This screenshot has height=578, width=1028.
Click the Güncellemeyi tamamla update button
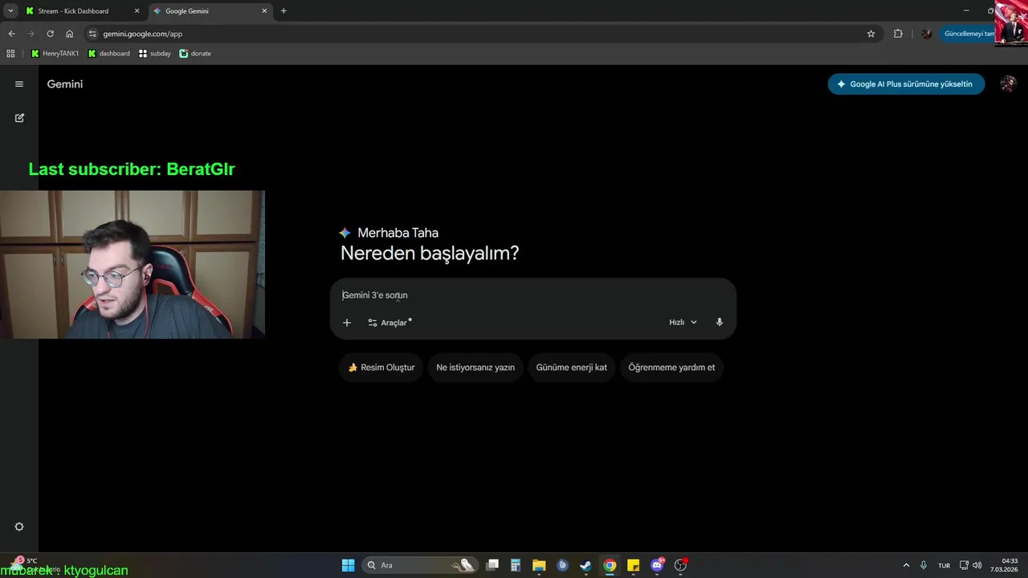[967, 34]
